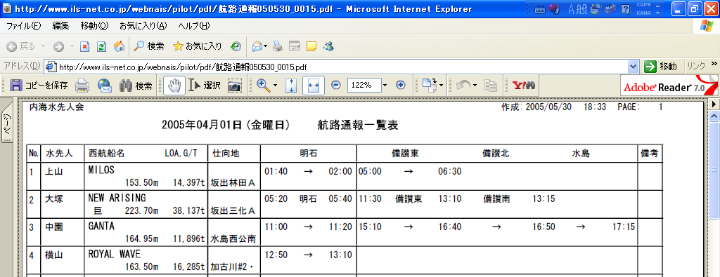Open the zoom percentage dropdown
The width and height of the screenshot is (720, 277).
point(385,85)
